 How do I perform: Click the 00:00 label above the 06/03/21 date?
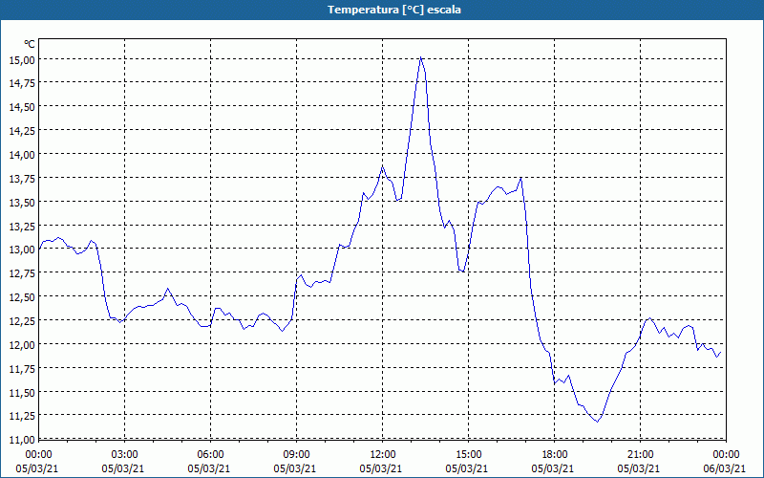click(727, 455)
